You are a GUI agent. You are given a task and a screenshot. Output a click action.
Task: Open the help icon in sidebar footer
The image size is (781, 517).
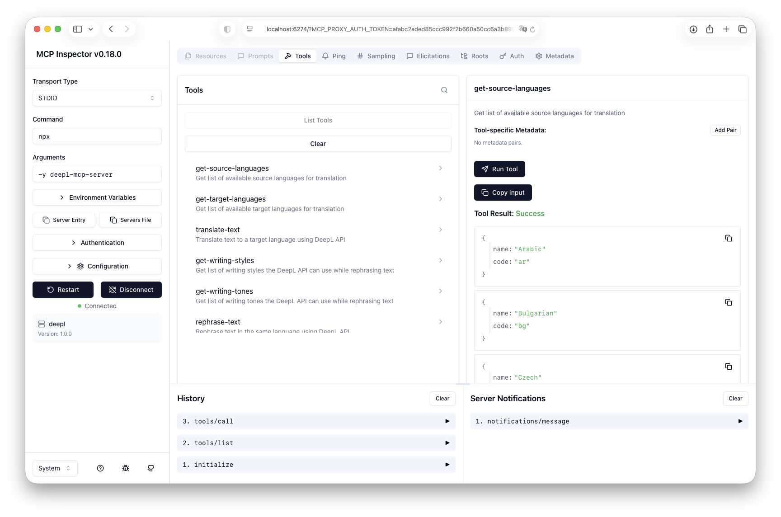pyautogui.click(x=100, y=468)
